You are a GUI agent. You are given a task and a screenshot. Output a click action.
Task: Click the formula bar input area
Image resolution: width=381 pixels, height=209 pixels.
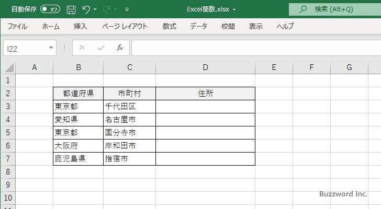[x=256, y=48]
